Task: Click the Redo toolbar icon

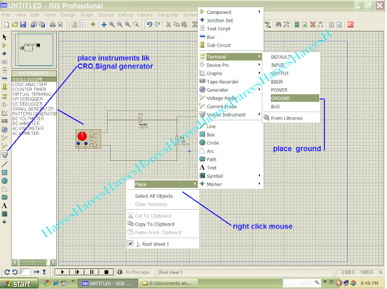Action: [x=157, y=24]
